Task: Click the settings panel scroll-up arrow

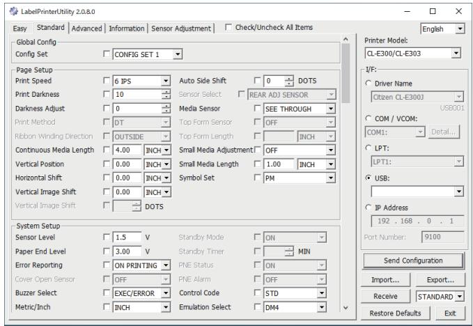Action: point(346,39)
